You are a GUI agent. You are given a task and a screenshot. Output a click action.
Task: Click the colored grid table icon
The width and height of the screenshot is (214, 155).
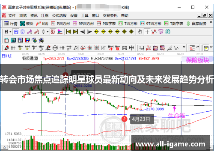(x=206, y=48)
